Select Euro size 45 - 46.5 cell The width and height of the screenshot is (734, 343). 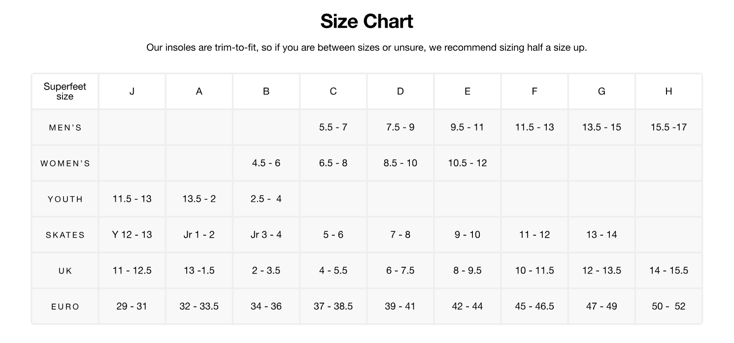pos(534,306)
